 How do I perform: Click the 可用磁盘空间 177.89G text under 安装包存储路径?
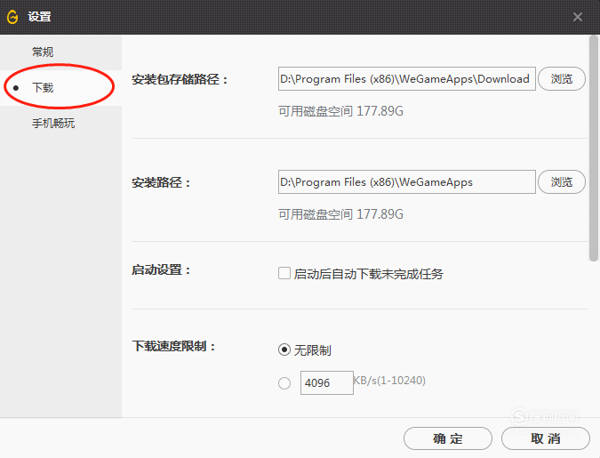click(340, 111)
